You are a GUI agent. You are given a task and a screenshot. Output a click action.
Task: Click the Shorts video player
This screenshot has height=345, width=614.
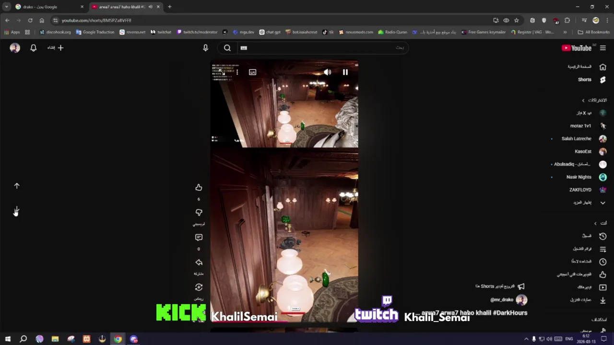(x=284, y=192)
